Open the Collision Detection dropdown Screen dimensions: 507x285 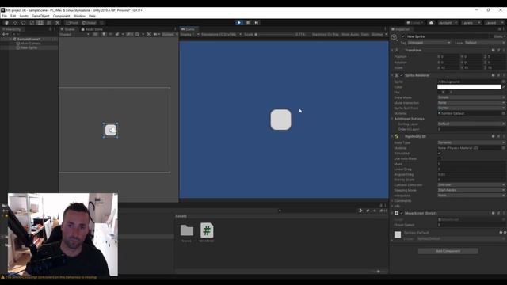471,184
